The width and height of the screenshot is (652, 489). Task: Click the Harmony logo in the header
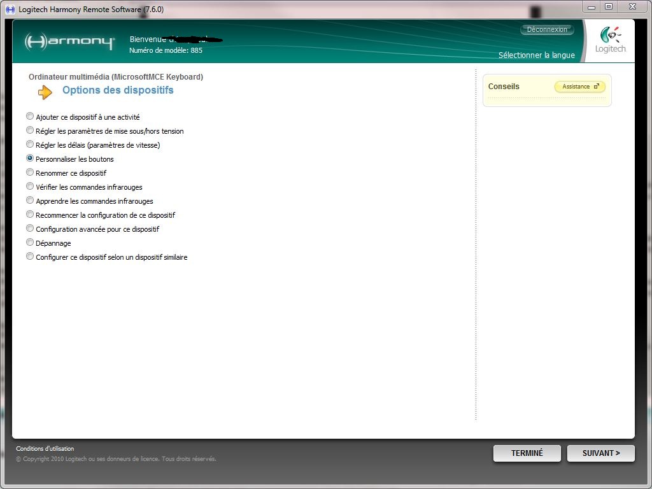click(69, 42)
